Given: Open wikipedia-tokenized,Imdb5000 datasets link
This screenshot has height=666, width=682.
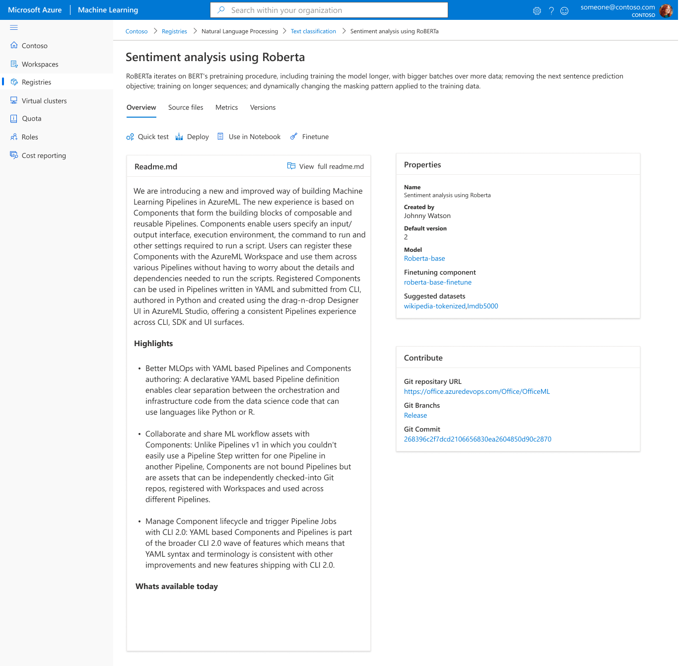Looking at the screenshot, I should (451, 306).
